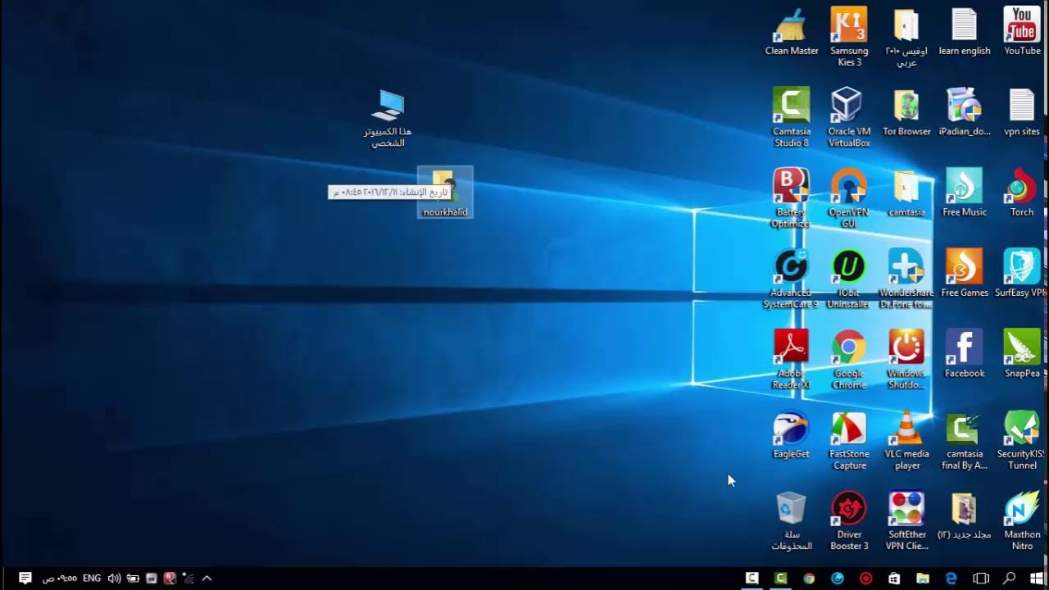Open the blue EagleGet taskbar icon
Image resolution: width=1049 pixels, height=590 pixels.
click(x=838, y=578)
